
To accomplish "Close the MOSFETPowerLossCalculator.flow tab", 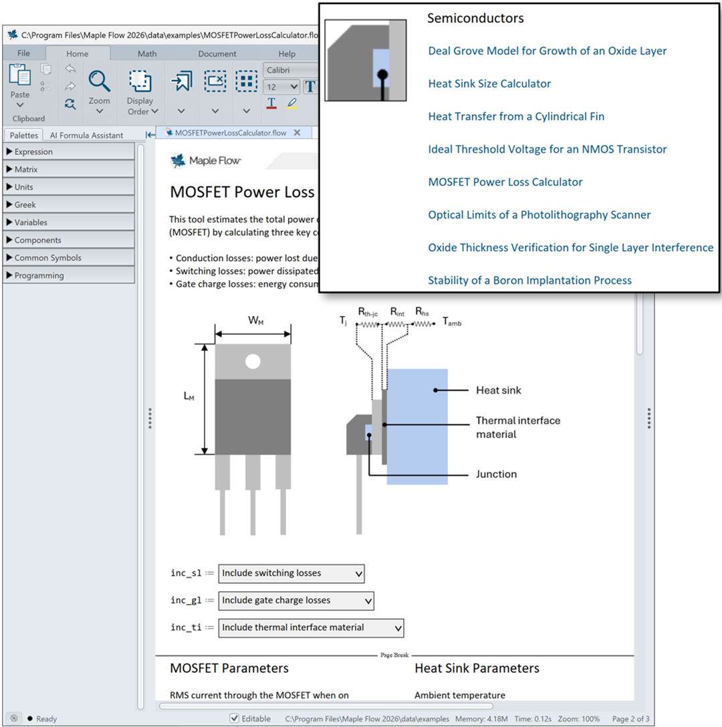I will pos(297,132).
